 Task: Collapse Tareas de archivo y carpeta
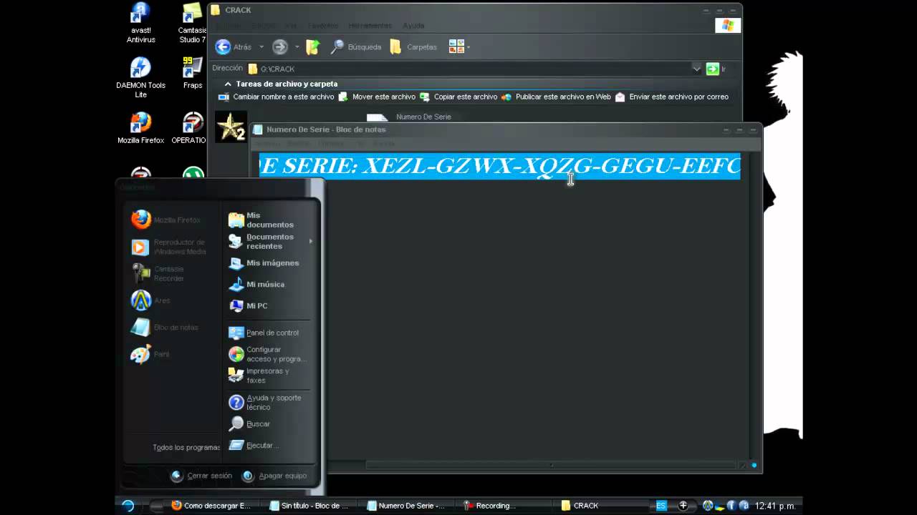228,84
